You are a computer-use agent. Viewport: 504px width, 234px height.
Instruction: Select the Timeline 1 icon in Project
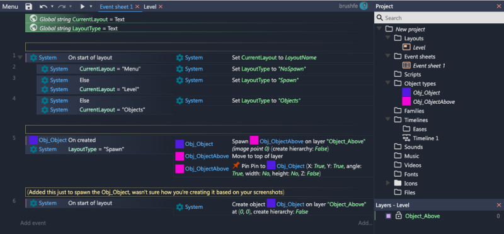tap(406, 138)
